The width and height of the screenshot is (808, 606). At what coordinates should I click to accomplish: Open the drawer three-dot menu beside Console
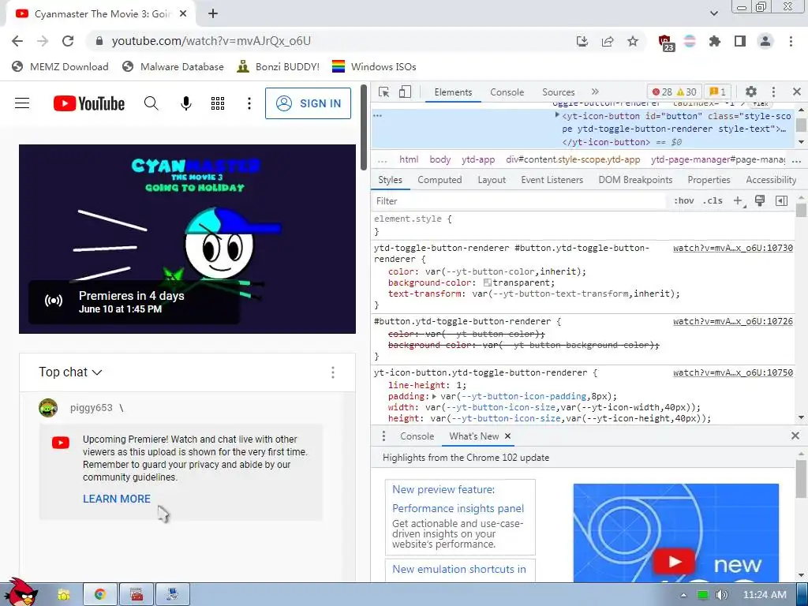[x=383, y=436]
